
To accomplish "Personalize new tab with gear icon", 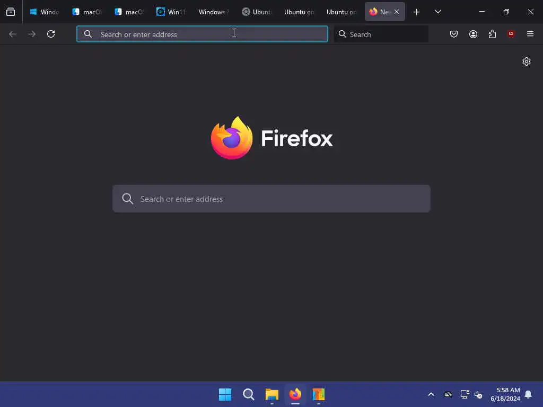I will click(x=527, y=61).
